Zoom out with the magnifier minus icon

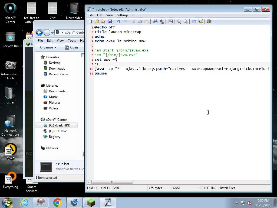pos(186,22)
